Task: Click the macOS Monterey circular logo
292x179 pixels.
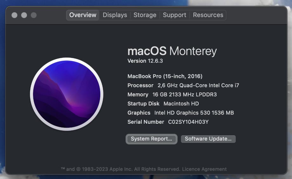Action: tap(67, 94)
